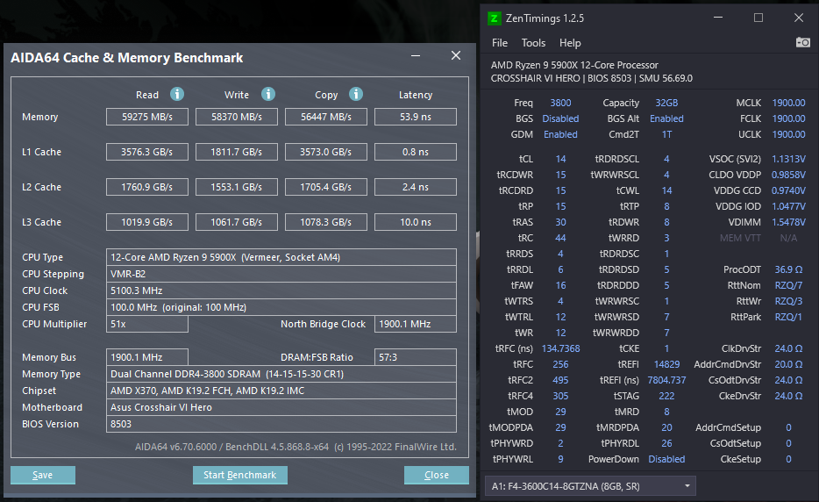Viewport: 819px width, 502px height.
Task: Expand the memory module A1 dropdown
Action: tap(590, 486)
